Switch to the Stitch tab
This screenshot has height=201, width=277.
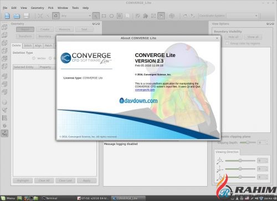[28, 45]
